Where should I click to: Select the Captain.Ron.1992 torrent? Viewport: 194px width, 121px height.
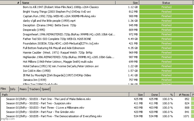click(59, 16)
